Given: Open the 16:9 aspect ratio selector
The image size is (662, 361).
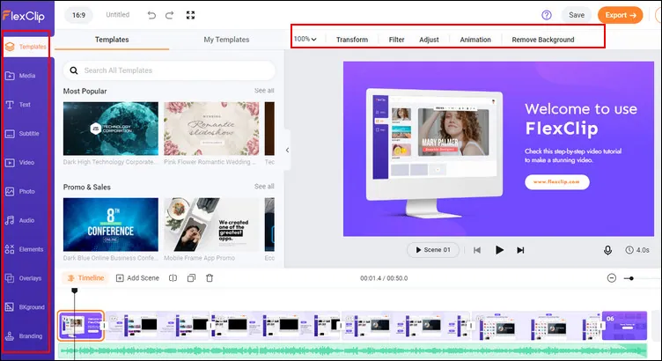Looking at the screenshot, I should point(78,15).
